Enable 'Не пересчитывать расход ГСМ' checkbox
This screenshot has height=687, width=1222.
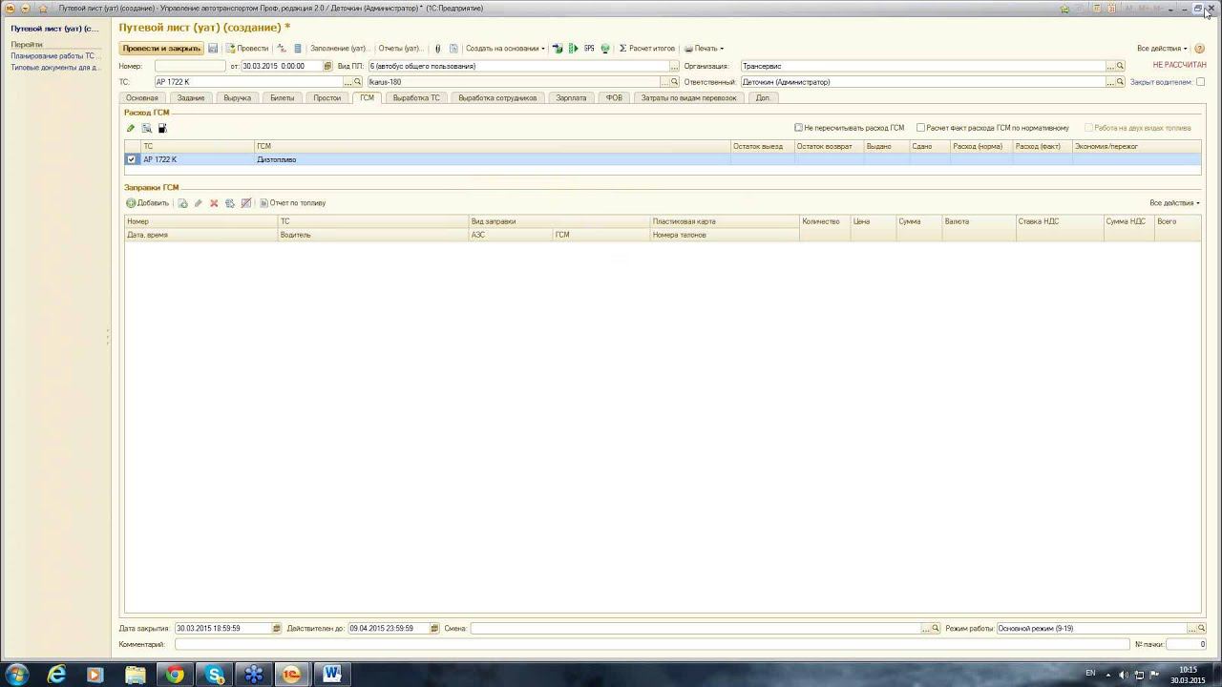[799, 127]
